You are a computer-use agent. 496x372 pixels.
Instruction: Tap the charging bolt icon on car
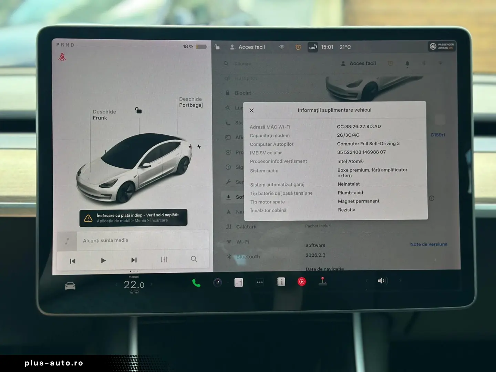[x=199, y=147]
